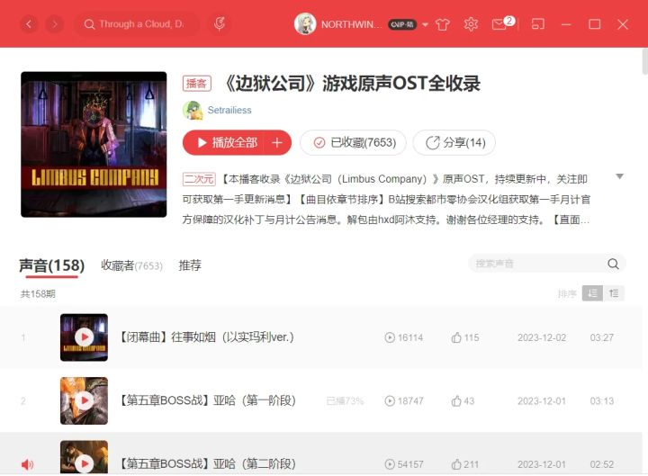Click the date 2023-12-02

(542, 337)
